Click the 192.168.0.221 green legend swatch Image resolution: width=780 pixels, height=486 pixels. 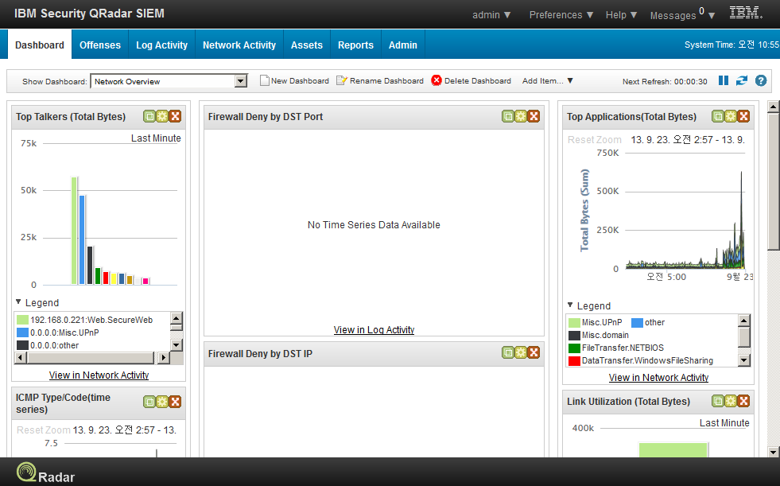(x=22, y=320)
